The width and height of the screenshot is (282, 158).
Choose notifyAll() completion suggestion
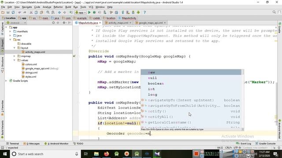coord(191,117)
